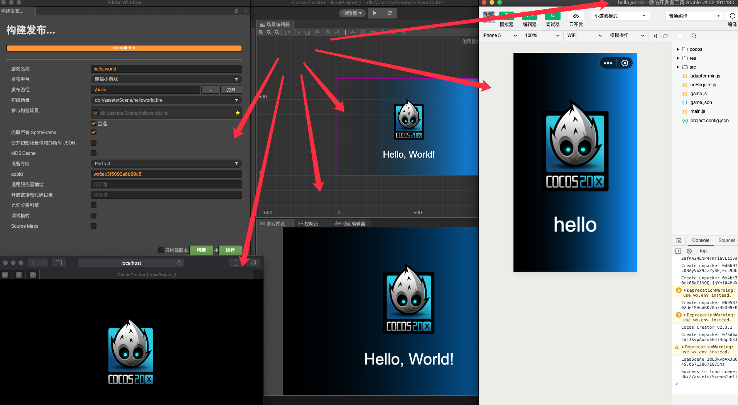Show all tabs in Safari
Image resolution: width=738 pixels, height=405 pixels.
point(253,263)
